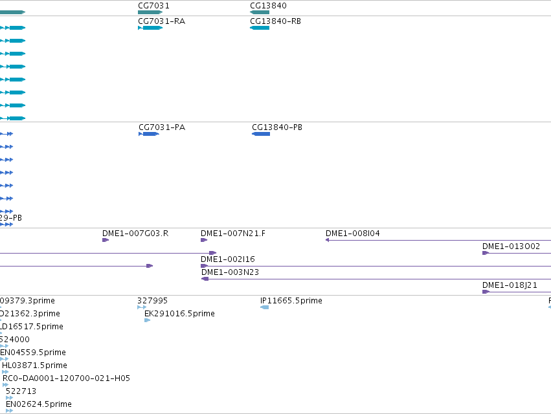Click the HL03871.5prime label
This screenshot has height=414, width=551.
coord(35,365)
